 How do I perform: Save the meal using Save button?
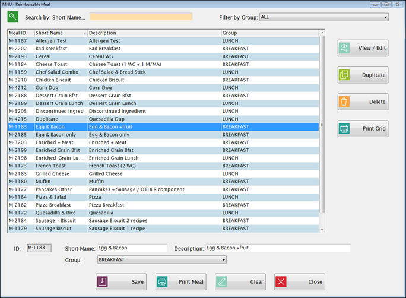121,282
